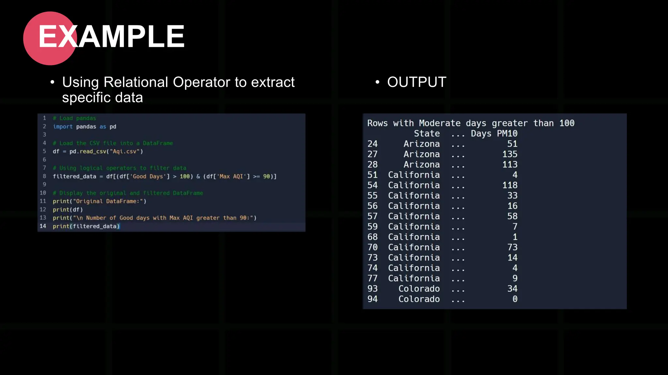Click line number 13 in the code gutter
Screen dimensions: 668x375
click(x=43, y=218)
